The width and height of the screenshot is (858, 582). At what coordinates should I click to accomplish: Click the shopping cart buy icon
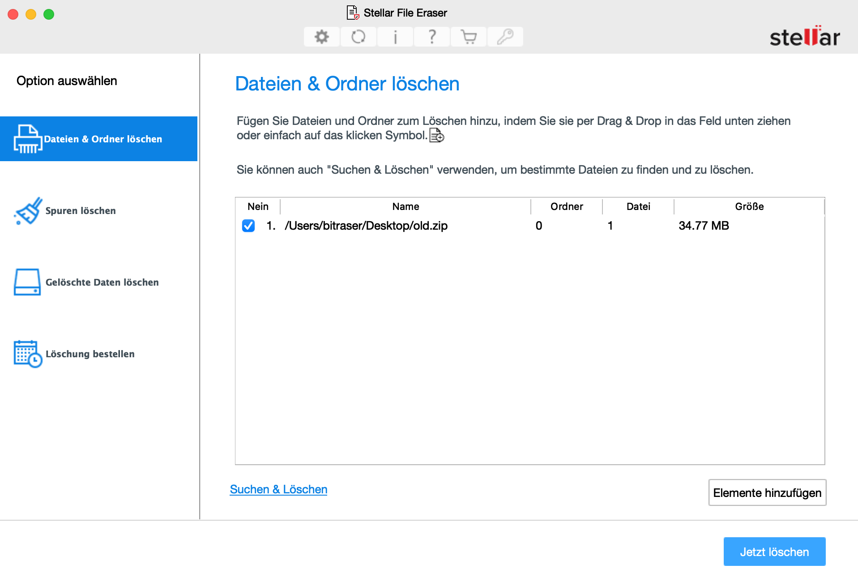point(468,37)
